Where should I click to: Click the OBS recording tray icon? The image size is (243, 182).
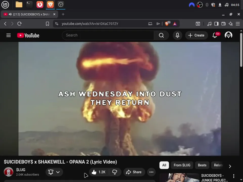coord(200,5)
